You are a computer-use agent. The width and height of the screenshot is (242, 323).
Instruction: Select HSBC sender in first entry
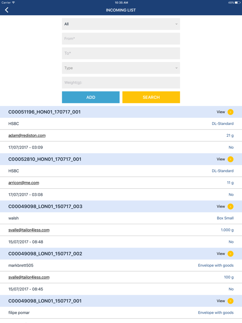point(13,124)
